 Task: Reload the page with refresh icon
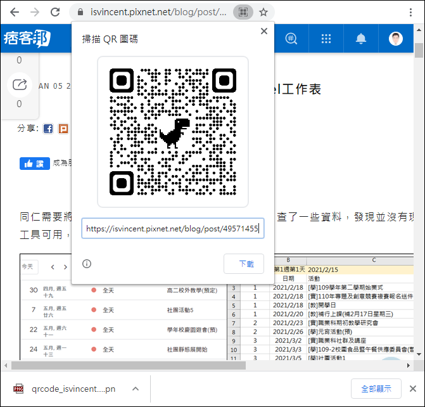coord(55,12)
